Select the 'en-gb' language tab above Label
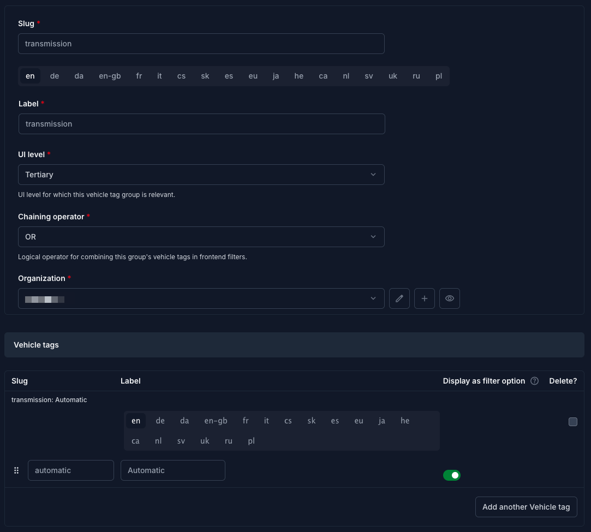The height and width of the screenshot is (532, 591). point(110,76)
